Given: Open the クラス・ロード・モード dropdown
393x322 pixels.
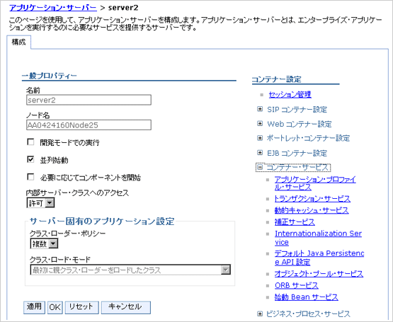Looking at the screenshot, I should (130, 270).
